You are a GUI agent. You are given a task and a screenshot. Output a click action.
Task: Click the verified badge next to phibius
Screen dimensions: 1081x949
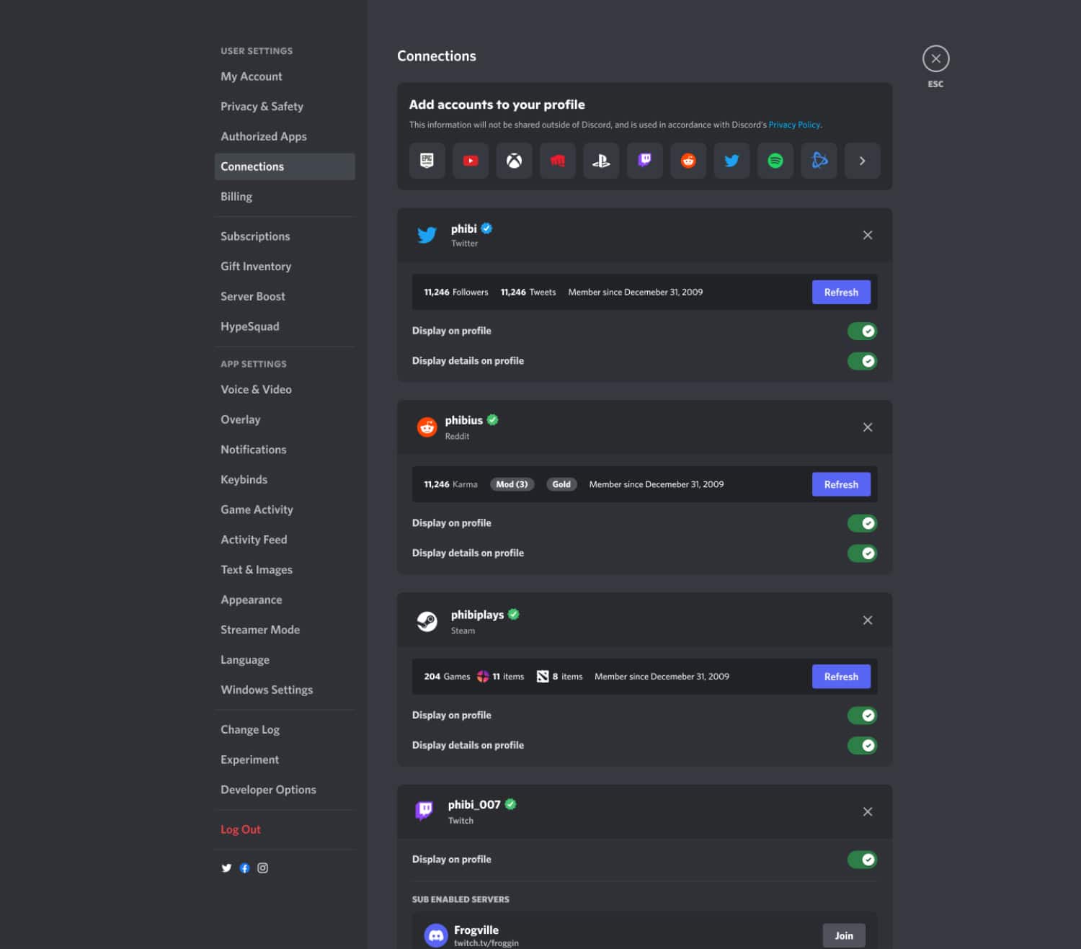click(492, 420)
